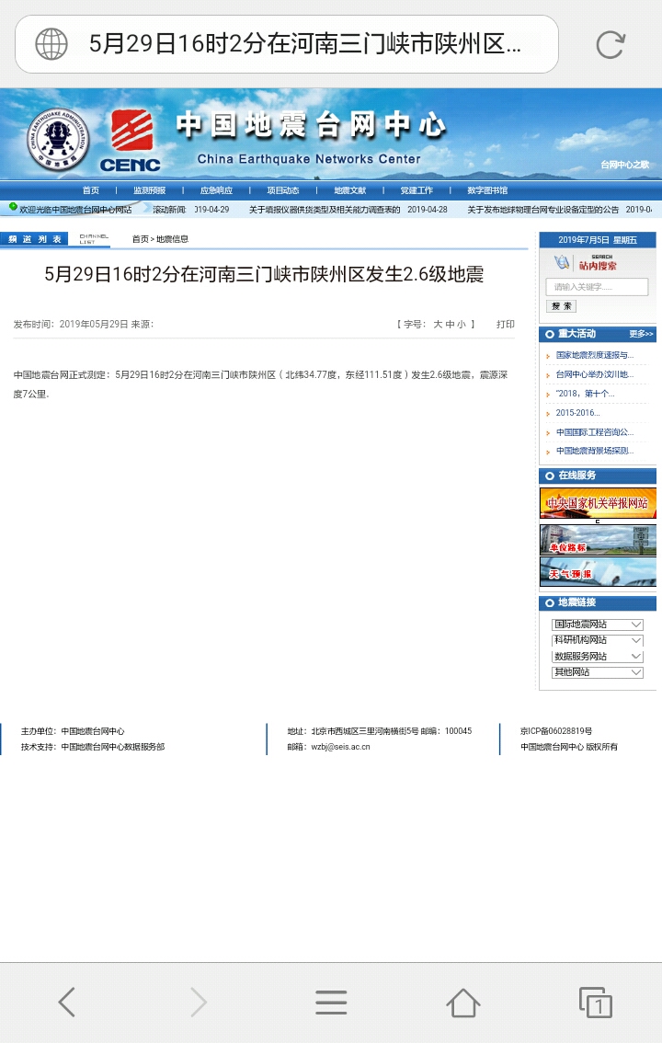Click the sidebar date 2019年7月5日 星期五

[x=598, y=240]
